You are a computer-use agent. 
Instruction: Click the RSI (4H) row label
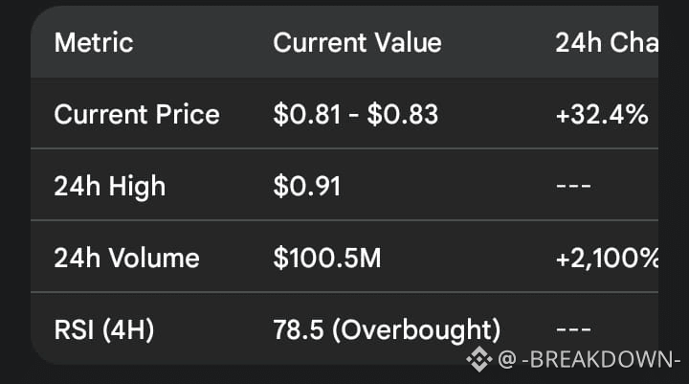pos(104,329)
